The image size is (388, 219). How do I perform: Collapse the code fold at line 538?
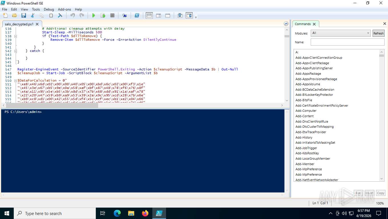coord(16,36)
